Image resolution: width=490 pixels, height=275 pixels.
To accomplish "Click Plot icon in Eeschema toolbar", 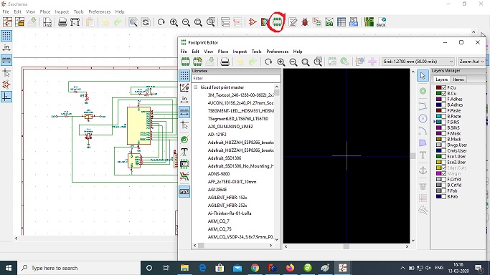I will (x=75, y=21).
